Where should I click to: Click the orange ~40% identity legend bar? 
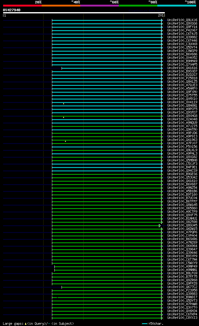pos(61,6)
